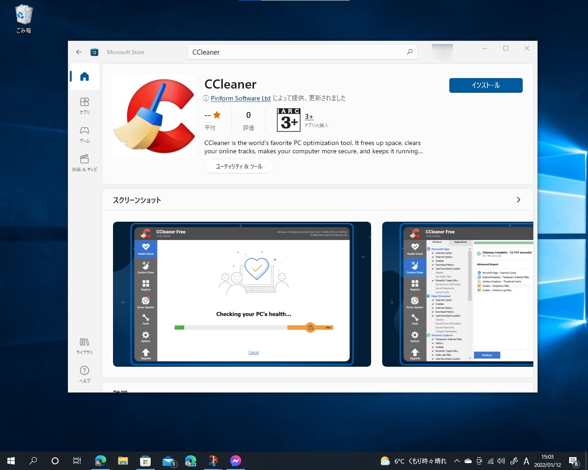588x470 pixels.
Task: Open the user profile avatar in Store
Action: pos(442,52)
